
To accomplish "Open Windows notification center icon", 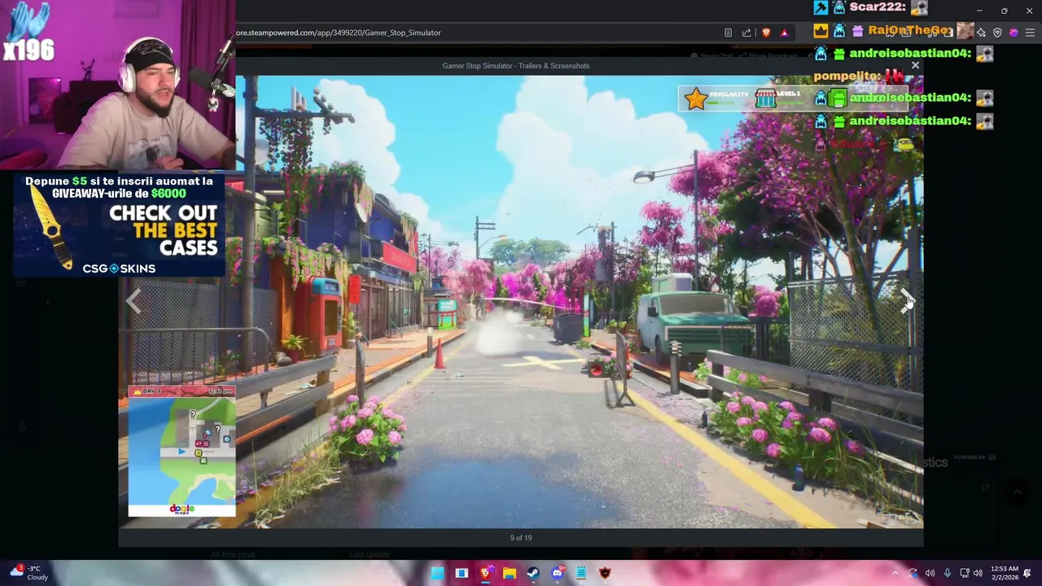I will 1028,573.
